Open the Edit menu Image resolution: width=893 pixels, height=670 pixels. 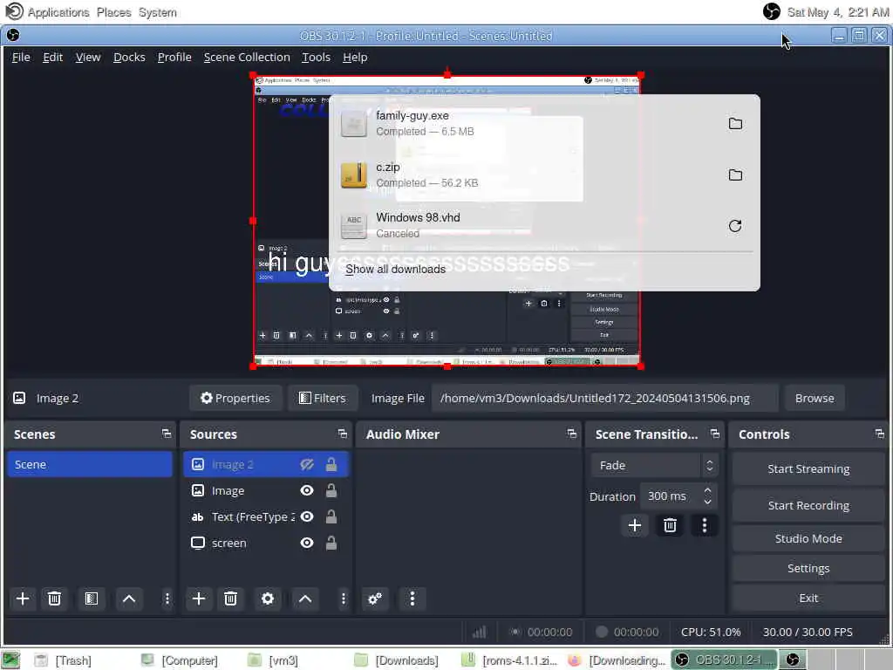click(52, 57)
